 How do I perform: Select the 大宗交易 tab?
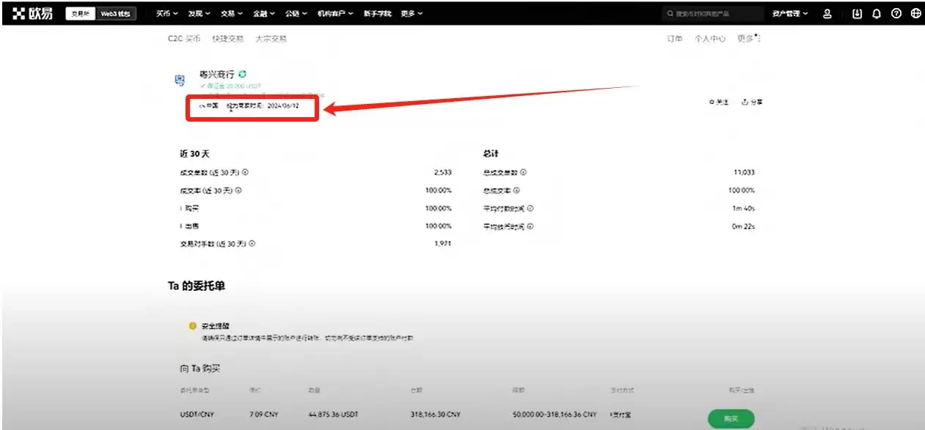coord(271,38)
